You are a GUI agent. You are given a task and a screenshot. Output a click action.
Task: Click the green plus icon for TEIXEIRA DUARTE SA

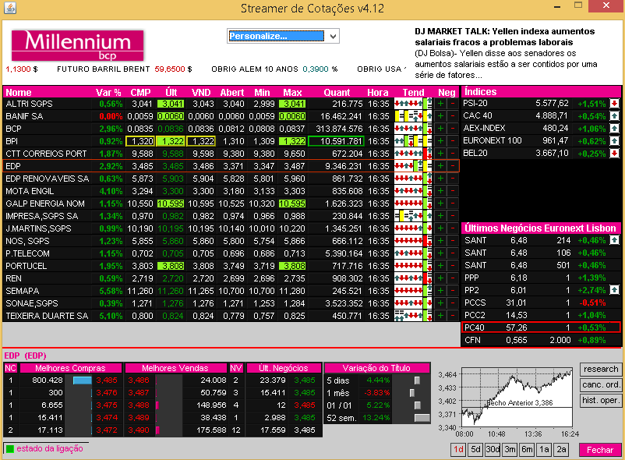pyautogui.click(x=440, y=315)
